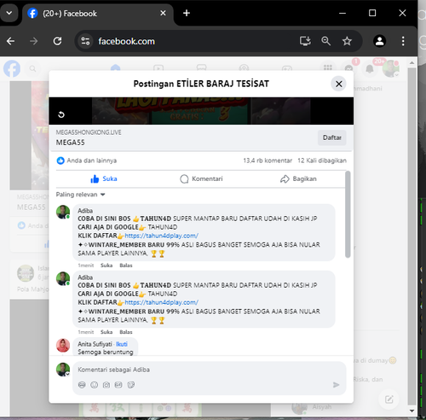
Task: Open the notifications bell icon
Action: pos(370,68)
